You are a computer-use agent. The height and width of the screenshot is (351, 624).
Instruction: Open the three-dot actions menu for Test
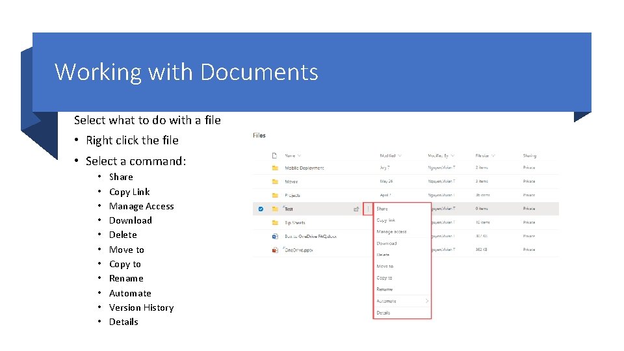click(368, 209)
